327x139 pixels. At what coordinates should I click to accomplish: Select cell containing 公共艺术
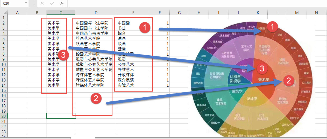pos(133,64)
